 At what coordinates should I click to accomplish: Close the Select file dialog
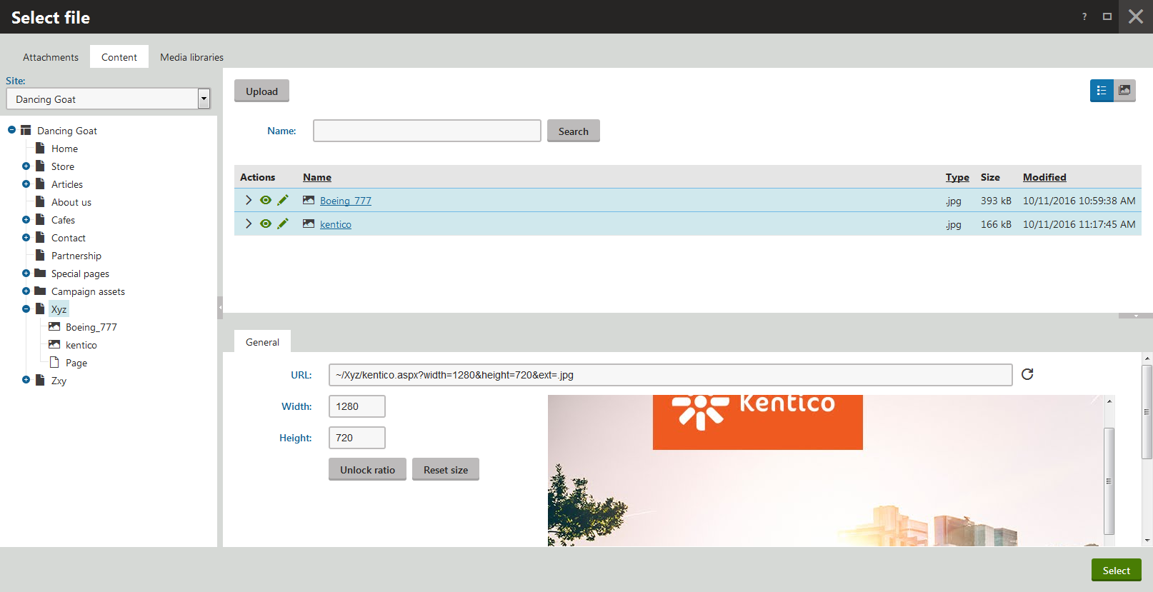1136,16
